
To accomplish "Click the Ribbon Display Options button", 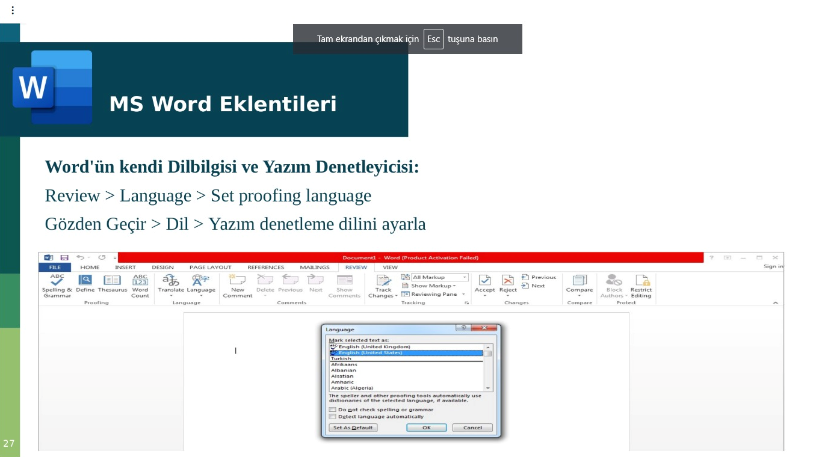I will coord(728,257).
